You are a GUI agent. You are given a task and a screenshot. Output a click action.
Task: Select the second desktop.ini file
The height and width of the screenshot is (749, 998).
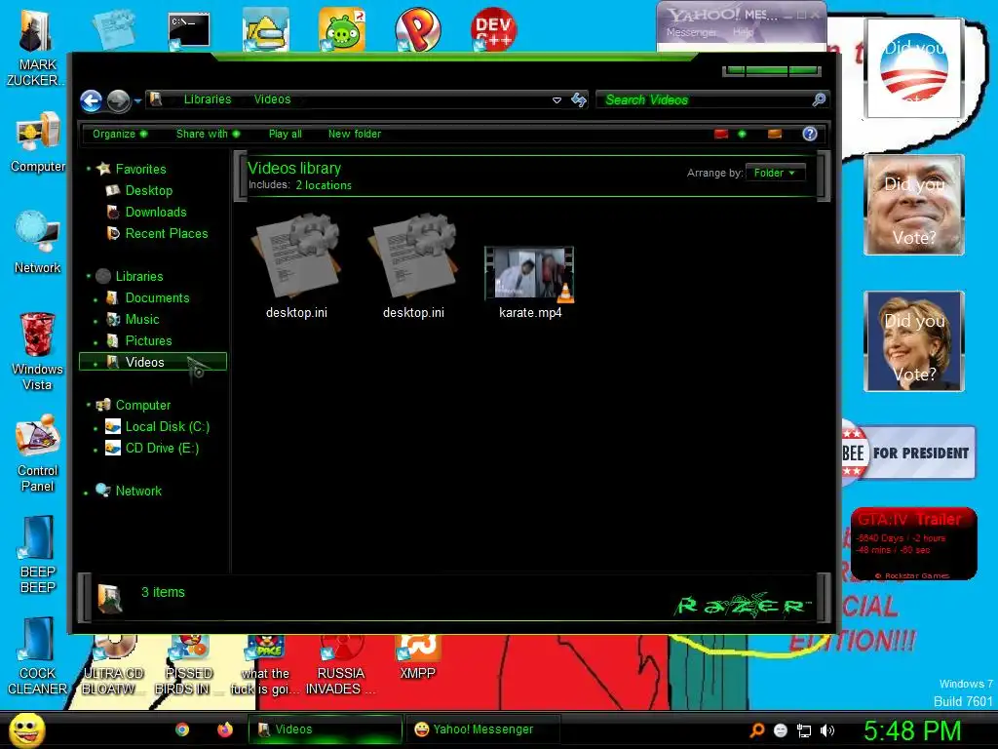(413, 267)
